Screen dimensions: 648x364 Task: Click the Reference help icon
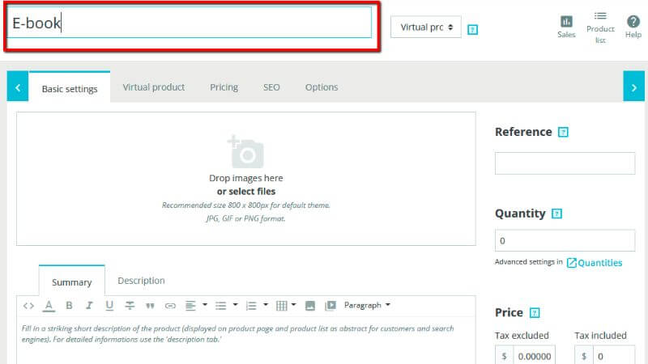(x=563, y=132)
